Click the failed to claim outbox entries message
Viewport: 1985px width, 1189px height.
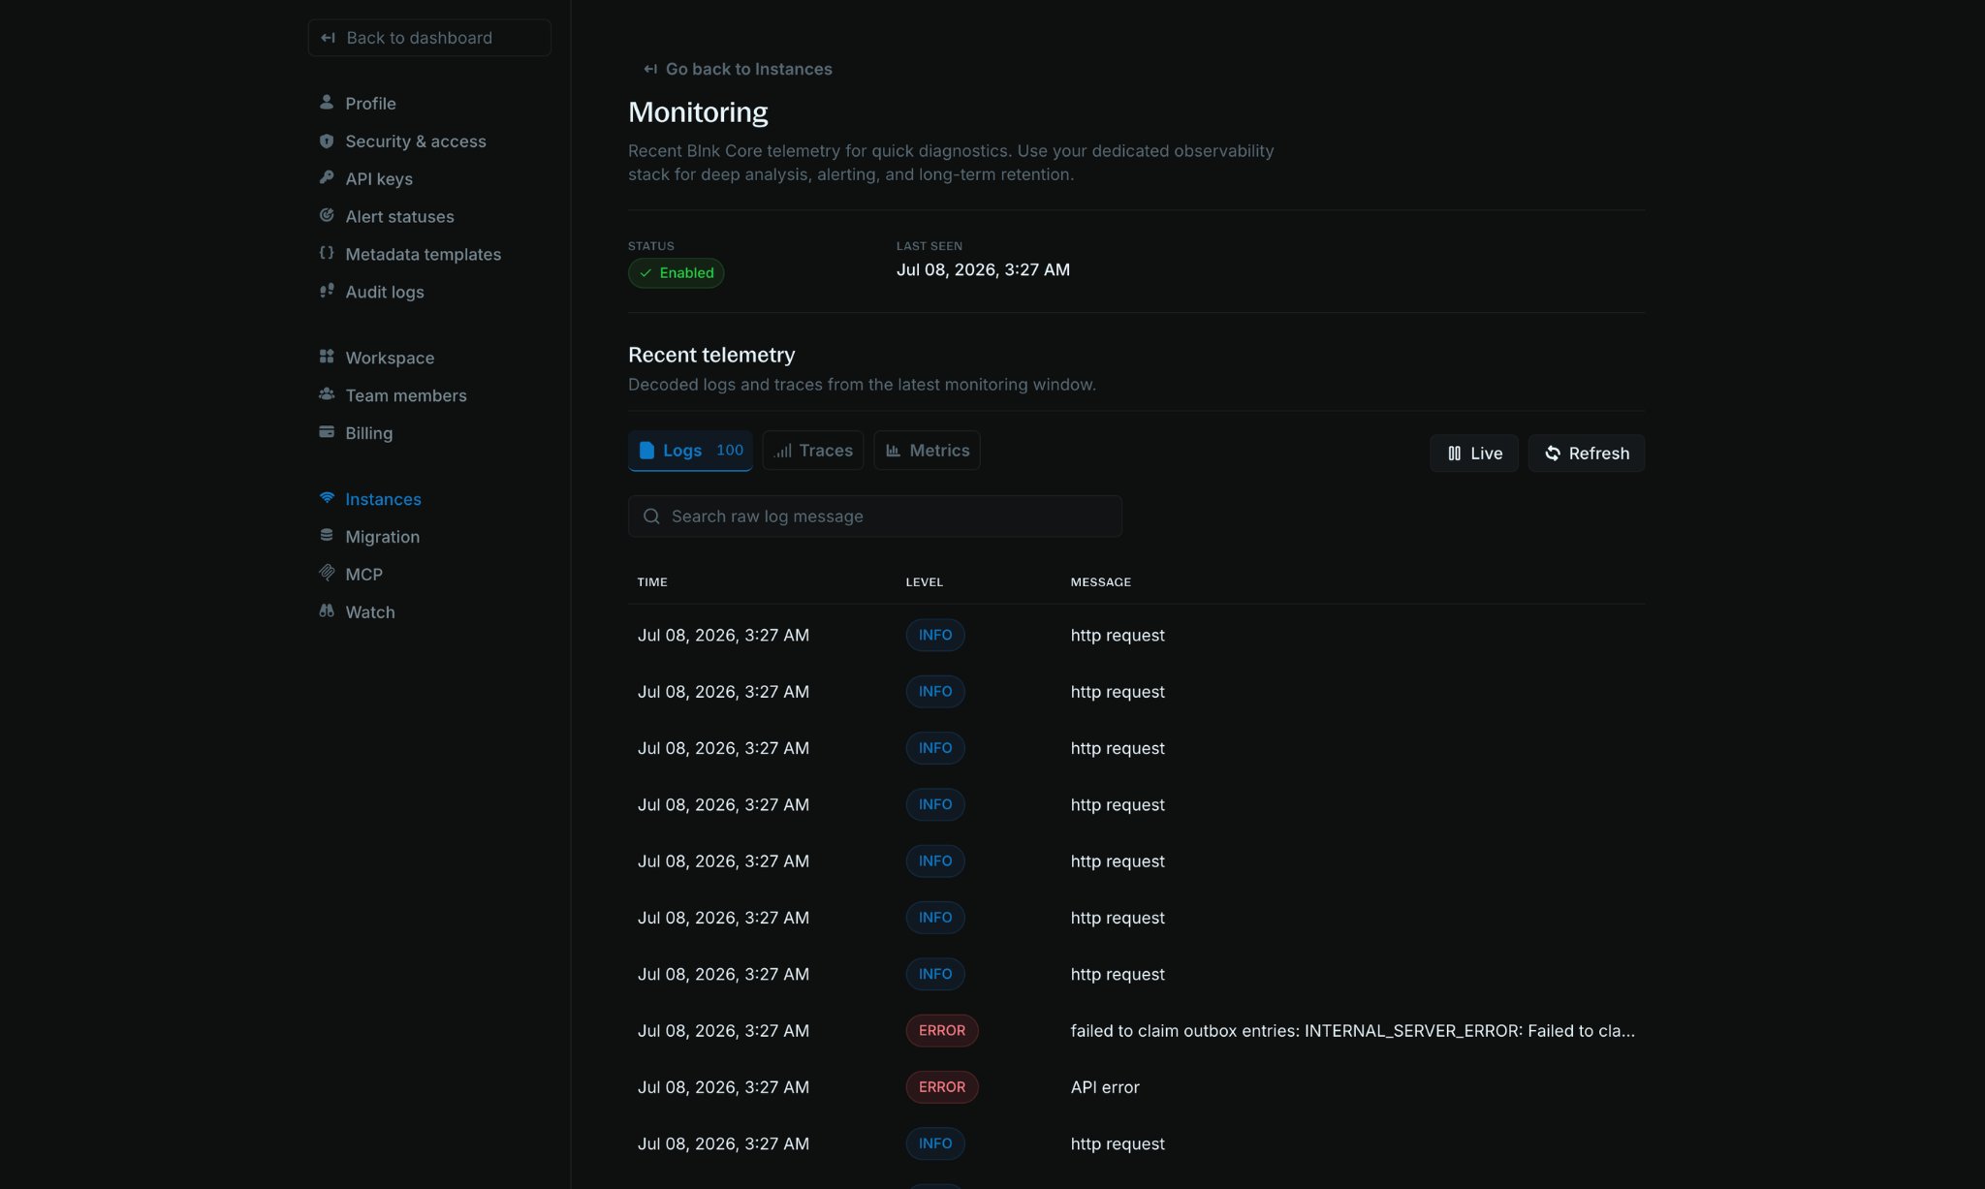click(x=1352, y=1031)
